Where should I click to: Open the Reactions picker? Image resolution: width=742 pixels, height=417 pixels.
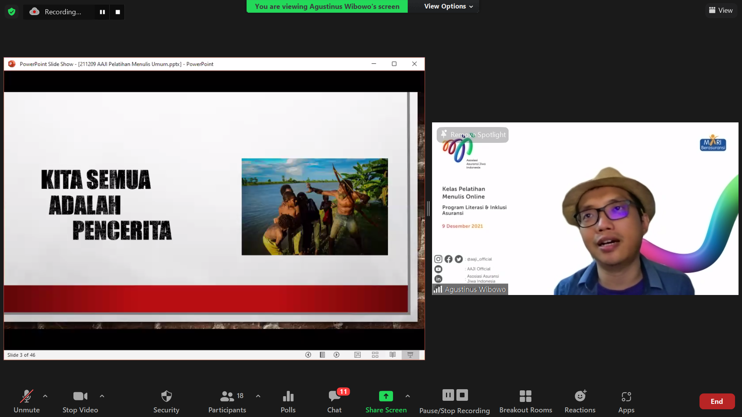tap(580, 401)
